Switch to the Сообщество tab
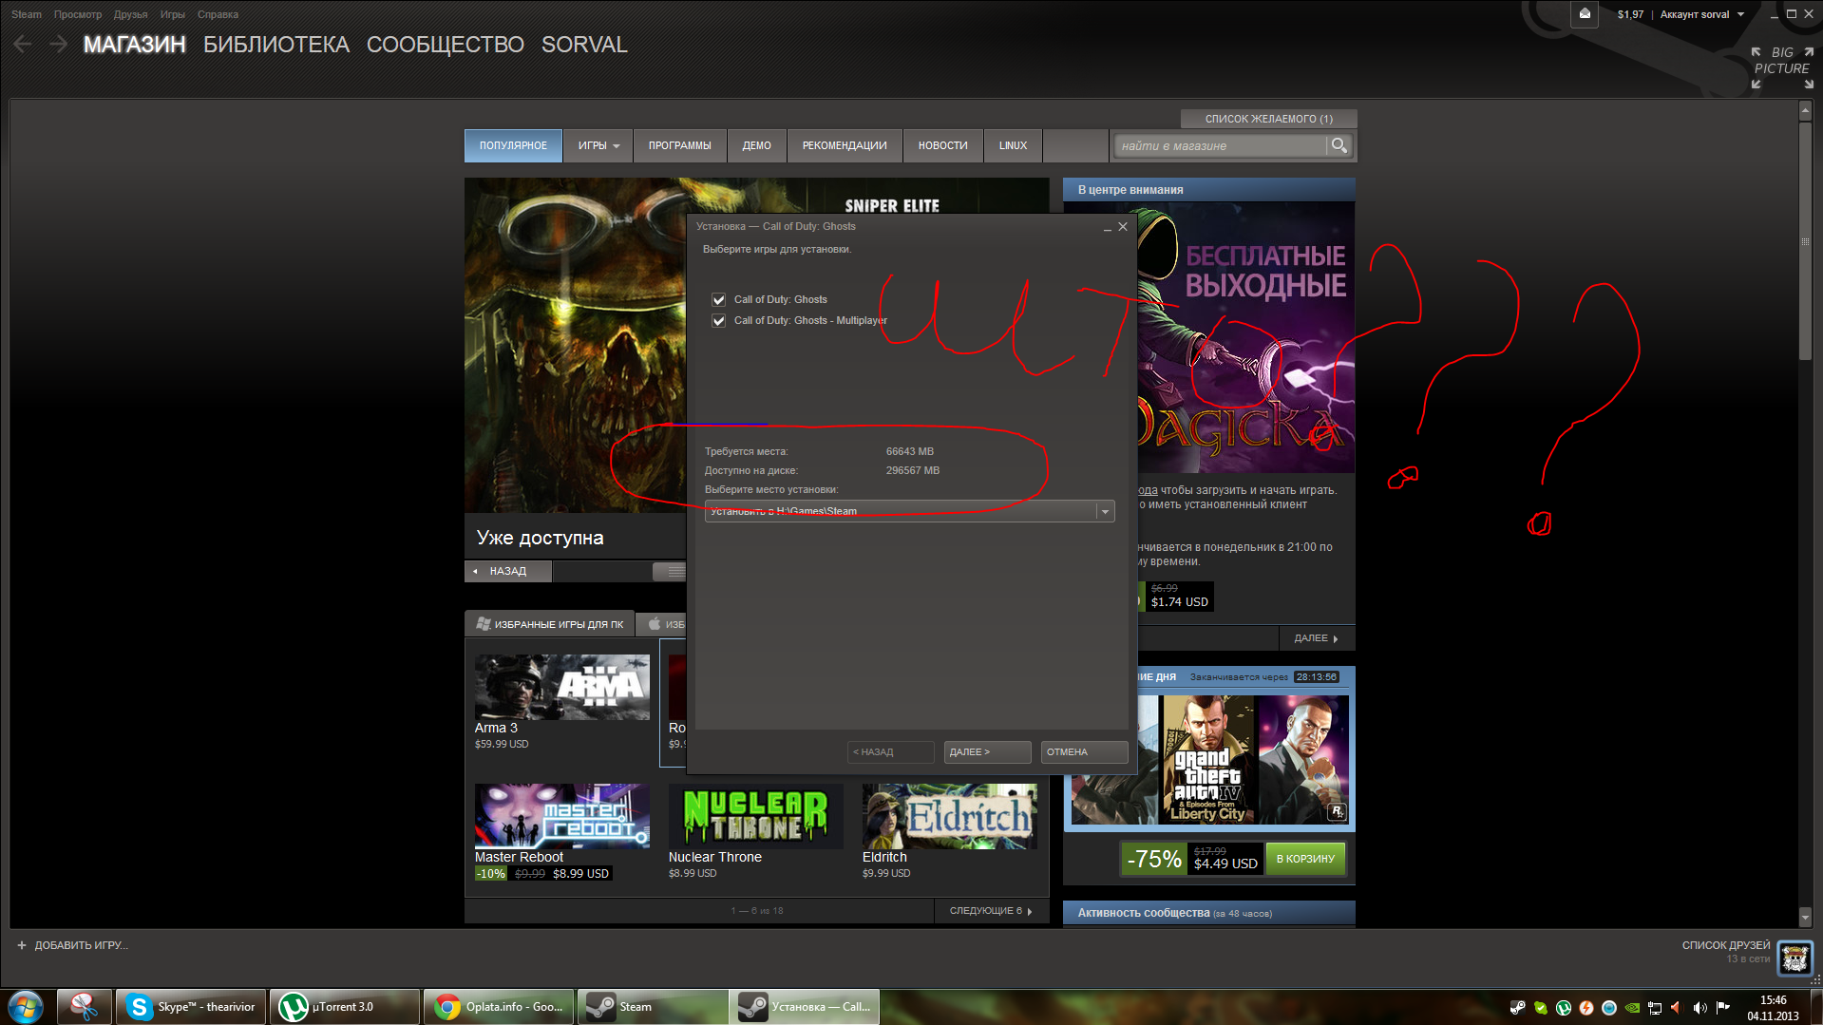Viewport: 1823px width, 1025px height. coord(446,45)
